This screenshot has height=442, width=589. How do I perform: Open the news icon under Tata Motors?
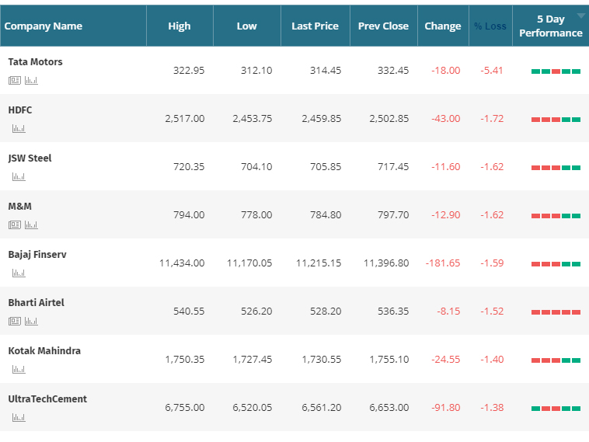[x=15, y=80]
